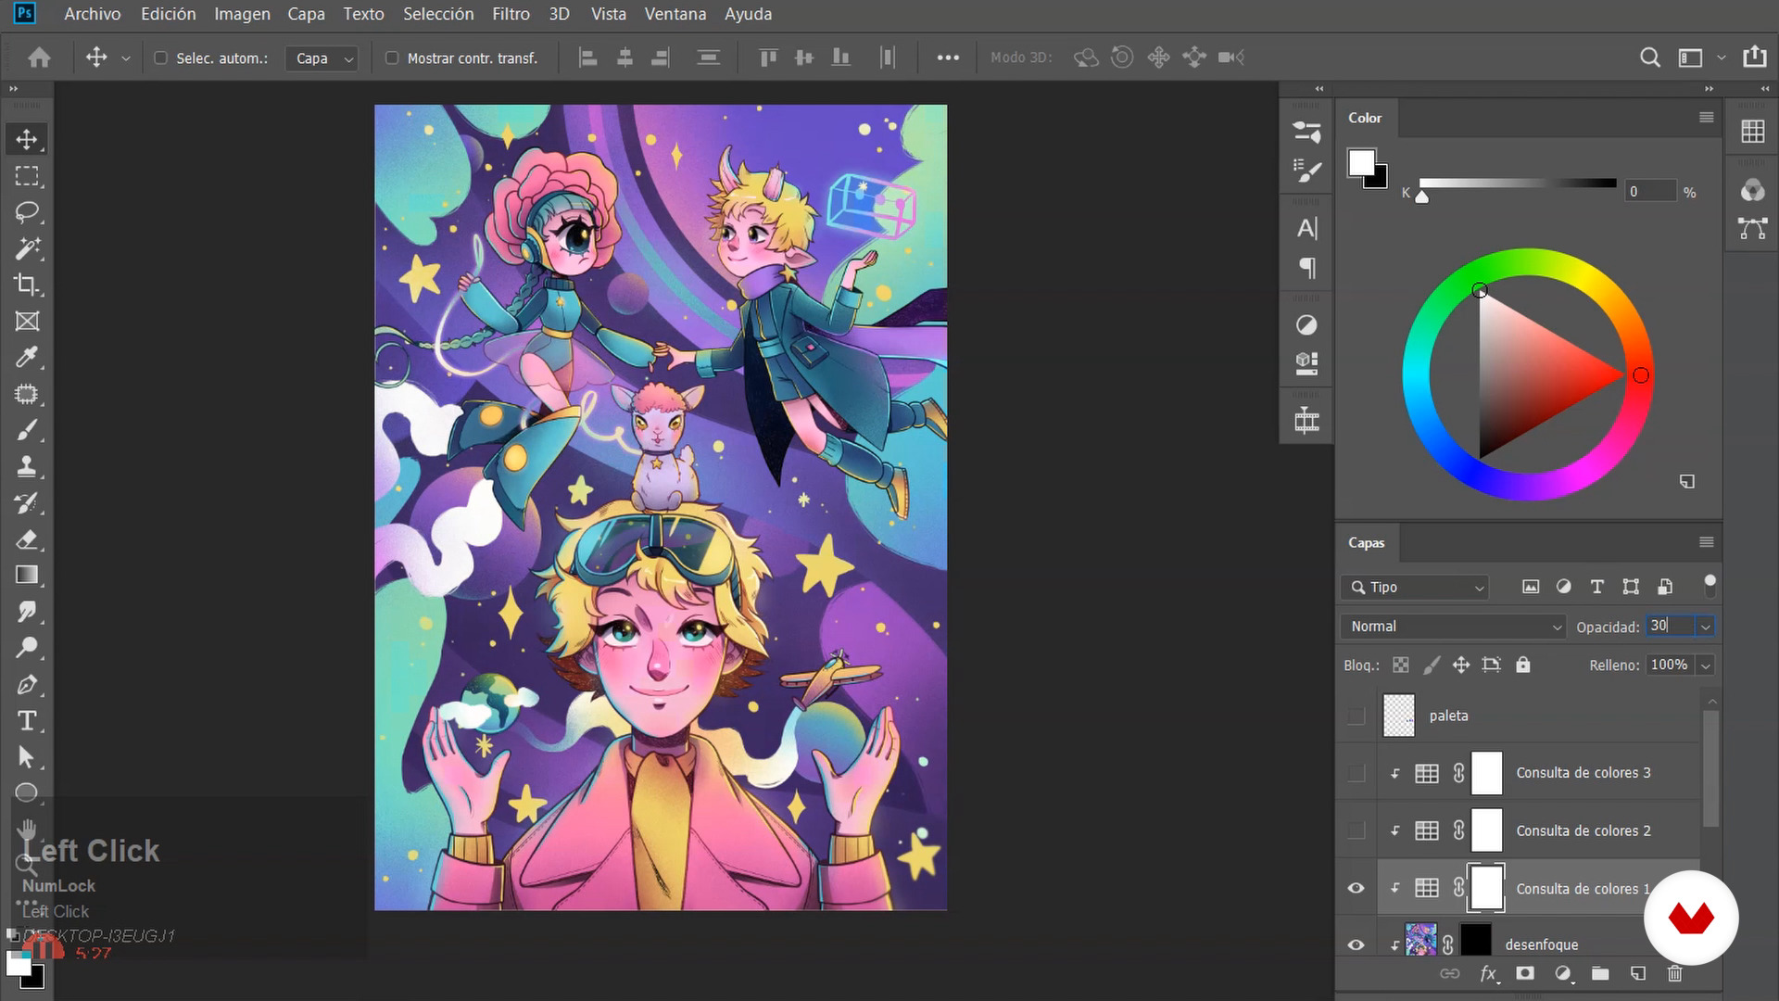Select the Dodge tool
This screenshot has width=1779, height=1001.
pos(27,648)
